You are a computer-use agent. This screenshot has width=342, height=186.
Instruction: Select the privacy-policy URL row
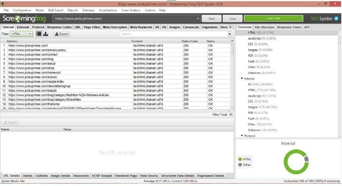click(x=115, y=50)
